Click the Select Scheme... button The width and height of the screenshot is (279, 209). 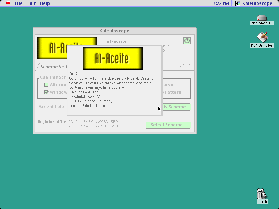click(x=168, y=125)
